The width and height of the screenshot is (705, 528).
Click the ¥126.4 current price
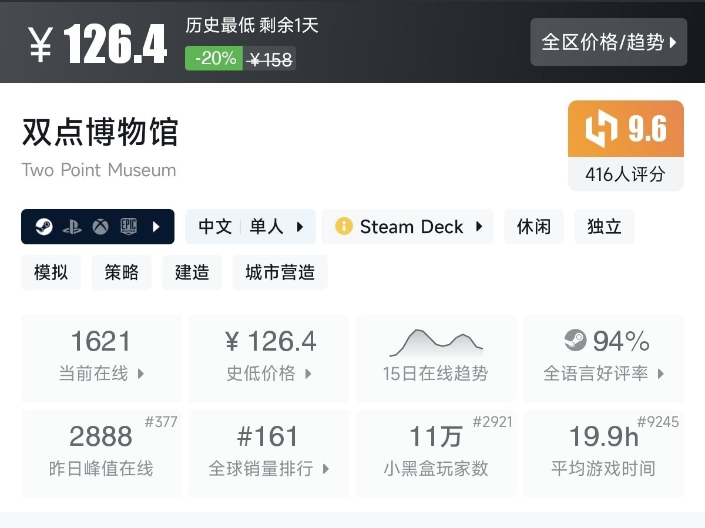point(98,45)
